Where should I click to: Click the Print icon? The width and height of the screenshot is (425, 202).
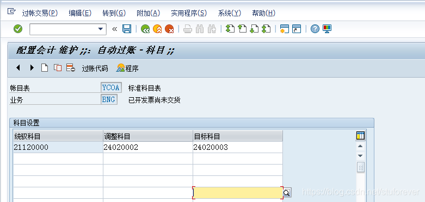188,29
